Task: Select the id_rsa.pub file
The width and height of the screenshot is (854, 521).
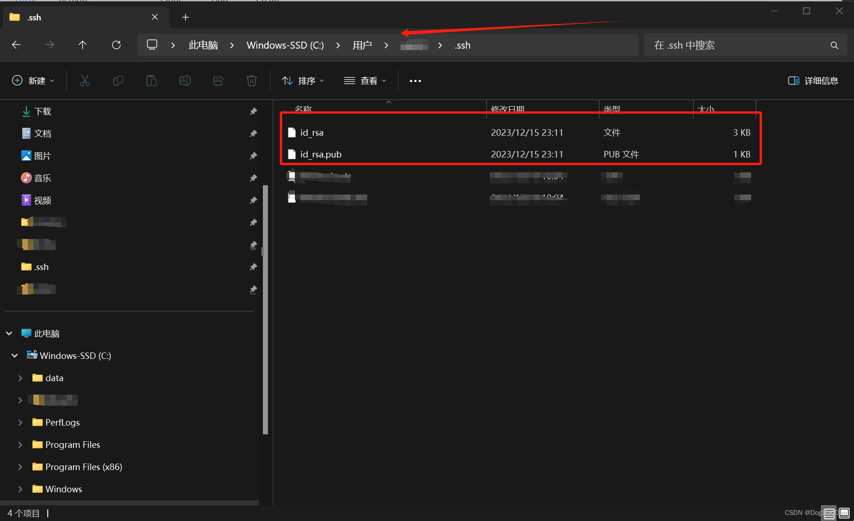Action: pos(321,154)
